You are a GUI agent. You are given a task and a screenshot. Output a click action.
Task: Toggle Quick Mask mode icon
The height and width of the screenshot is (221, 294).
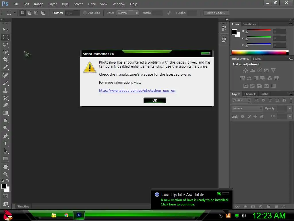5,196
